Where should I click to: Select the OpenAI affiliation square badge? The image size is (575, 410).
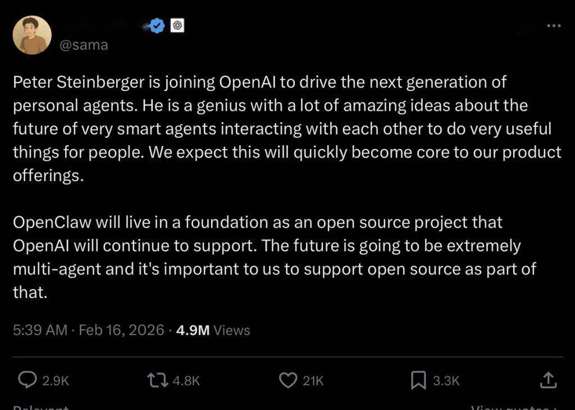(x=177, y=25)
